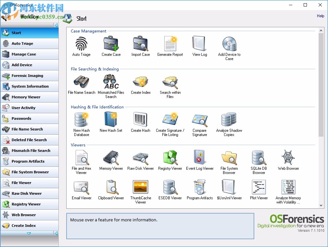Collapse the left sidebar panel arrow
The image size is (328, 247).
56,25
